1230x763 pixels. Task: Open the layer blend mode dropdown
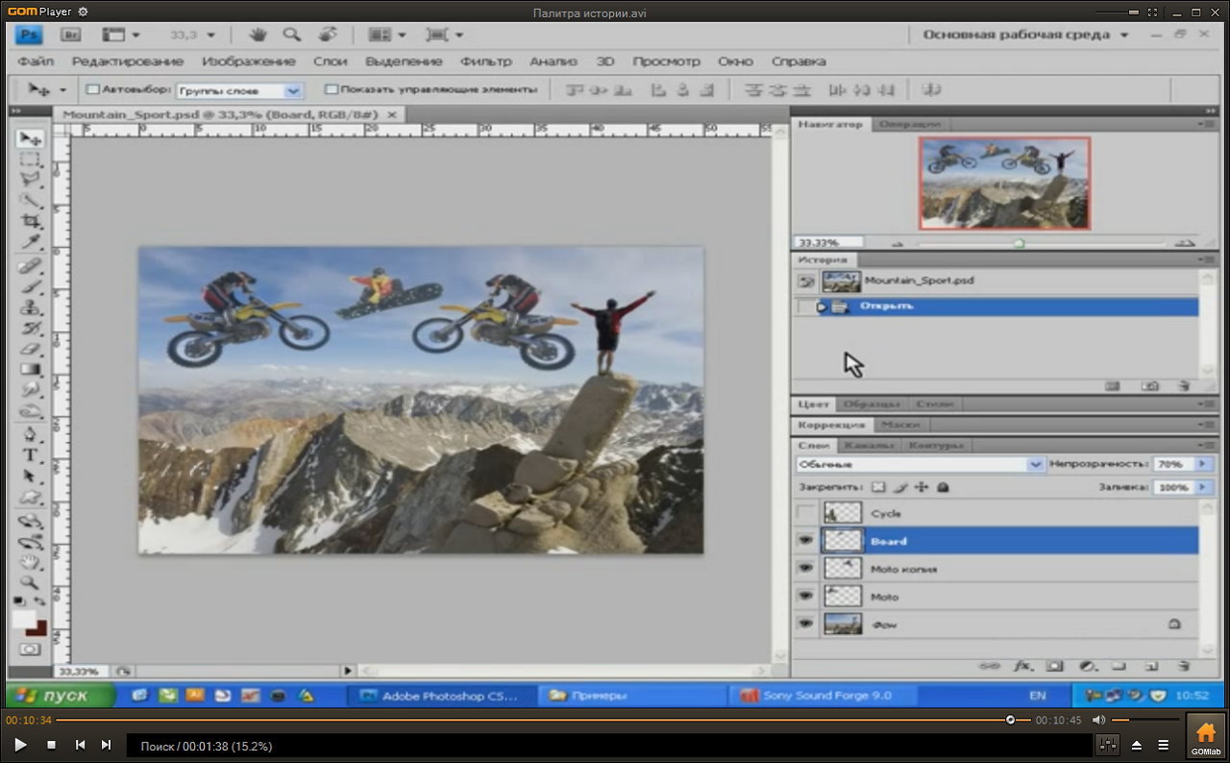(x=920, y=464)
